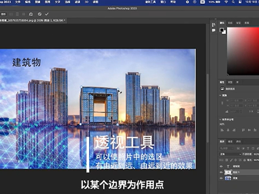
Task: Toggle visibility of the 背景 layer
Action: pyautogui.click(x=221, y=178)
